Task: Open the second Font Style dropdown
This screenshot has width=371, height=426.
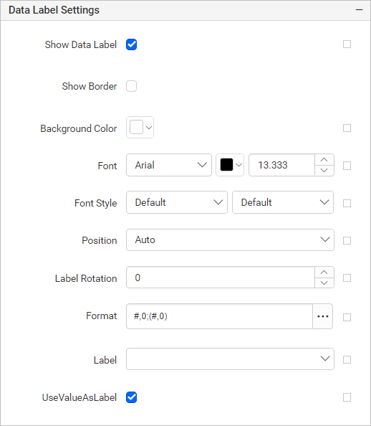Action: [283, 202]
